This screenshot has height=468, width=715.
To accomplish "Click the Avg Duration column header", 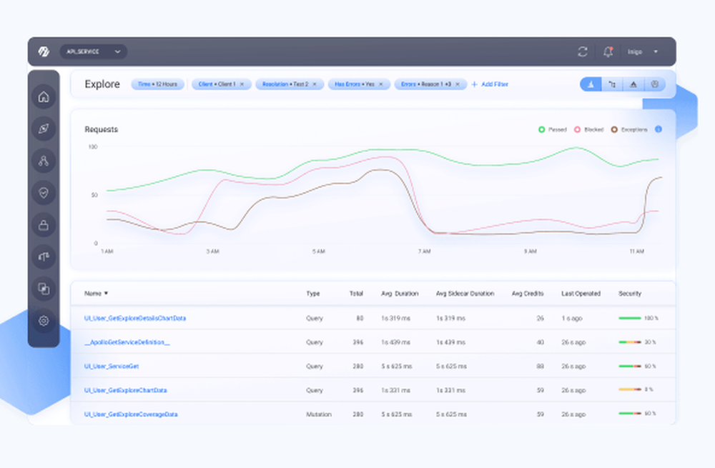I will (400, 294).
